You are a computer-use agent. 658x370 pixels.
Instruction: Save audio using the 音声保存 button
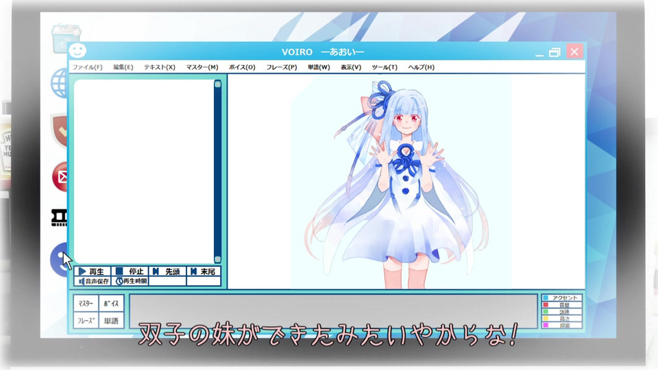(93, 281)
